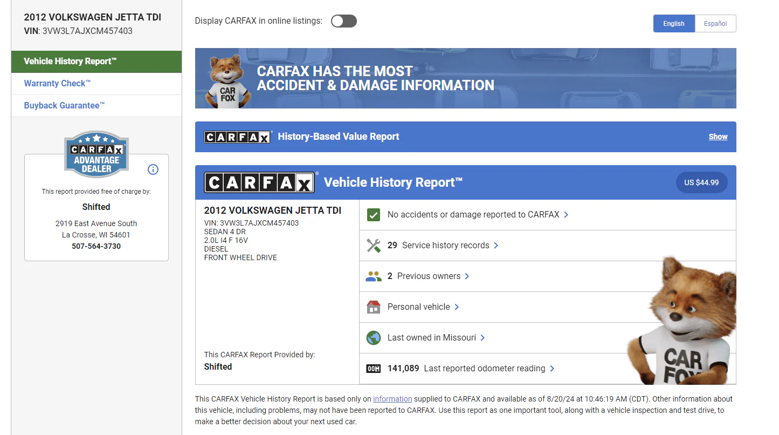
Task: Click the La Crosse, WI 54601 line
Action: pyautogui.click(x=96, y=235)
